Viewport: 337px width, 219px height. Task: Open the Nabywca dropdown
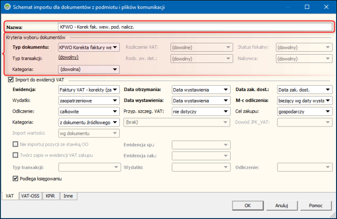tap(304, 59)
